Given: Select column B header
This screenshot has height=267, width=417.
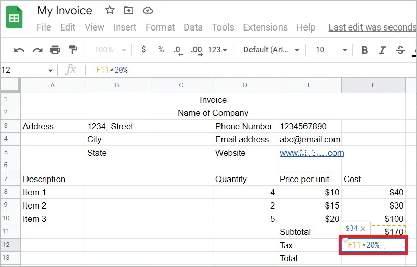Looking at the screenshot, I should point(117,85).
